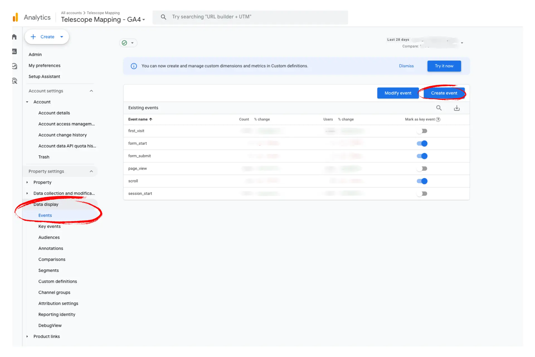Viewport: 535px width, 357px height.
Task: Open Custom definitions in the sidebar
Action: 58,282
